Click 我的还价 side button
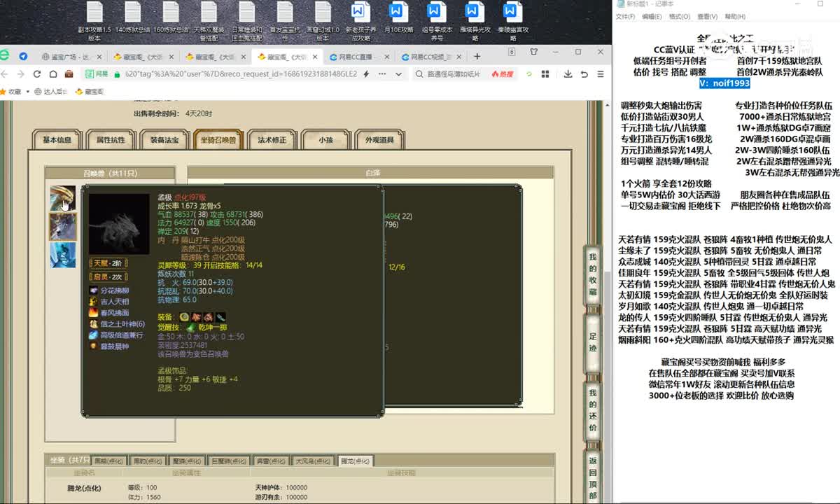The image size is (840, 504). point(592,410)
